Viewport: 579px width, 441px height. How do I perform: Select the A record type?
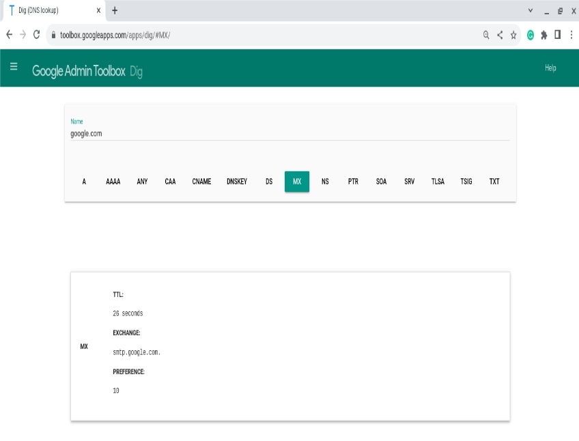[84, 182]
